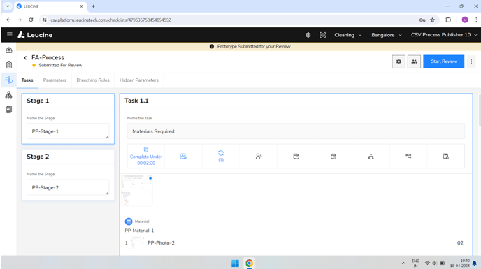Open the Hidden Parameters tab

click(x=139, y=80)
